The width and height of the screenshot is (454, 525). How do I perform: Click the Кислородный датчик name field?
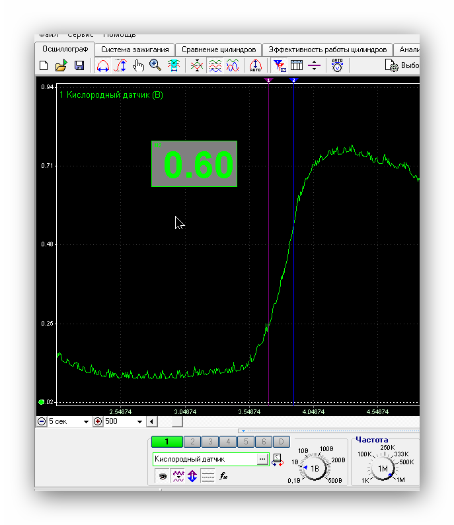(205, 459)
